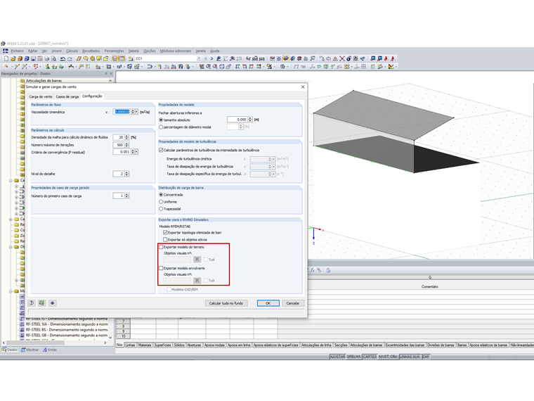The height and width of the screenshot is (401, 534).
Task: Click the fx formula icon in table toolbar
Action: pos(312,270)
